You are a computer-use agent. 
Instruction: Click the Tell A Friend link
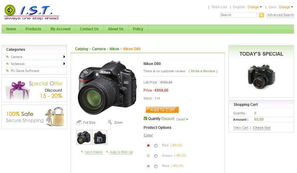point(93,152)
